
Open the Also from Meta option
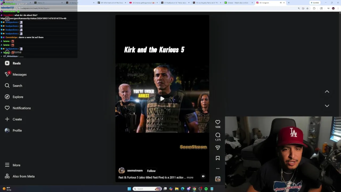coord(20,176)
